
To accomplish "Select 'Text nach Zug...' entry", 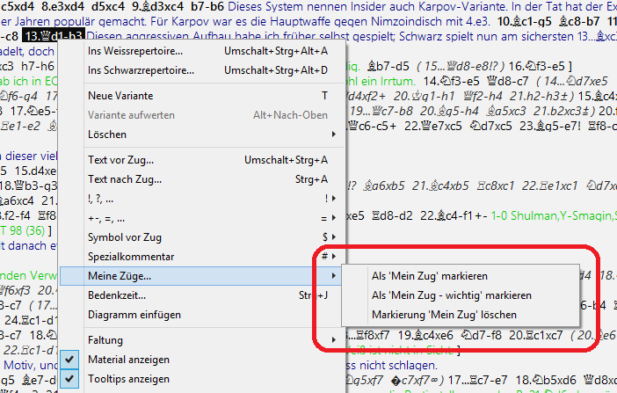I will pyautogui.click(x=124, y=179).
